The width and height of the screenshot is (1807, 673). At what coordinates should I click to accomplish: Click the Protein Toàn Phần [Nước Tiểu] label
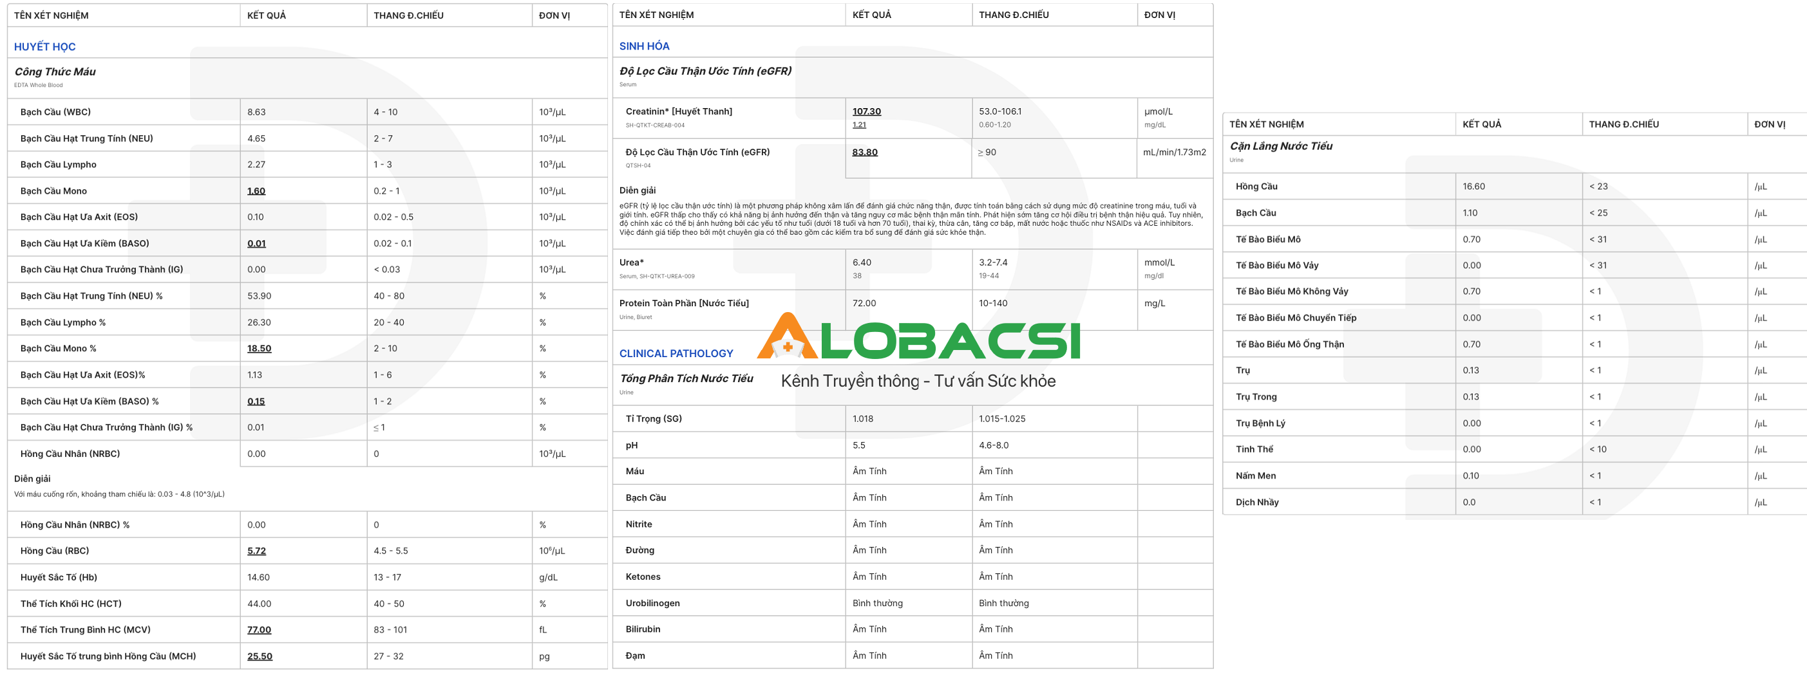pyautogui.click(x=683, y=304)
